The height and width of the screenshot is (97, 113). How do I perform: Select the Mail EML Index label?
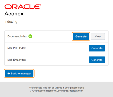coord(16,60)
